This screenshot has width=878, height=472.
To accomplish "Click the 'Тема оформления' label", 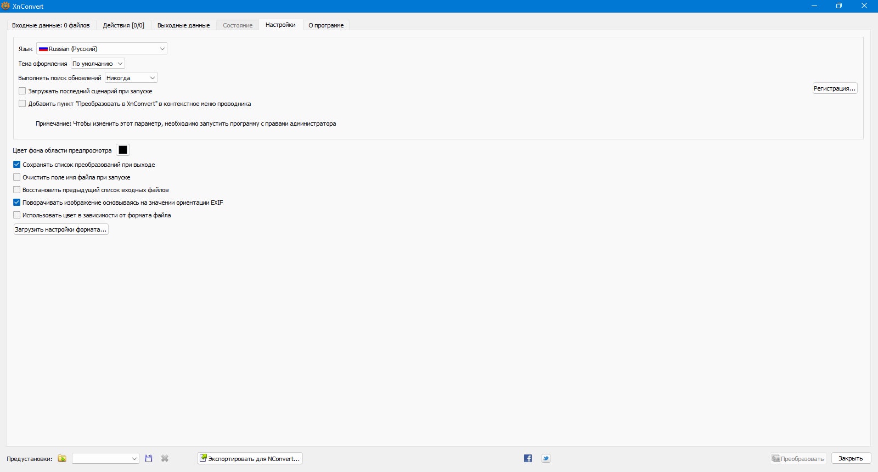I will [x=43, y=64].
